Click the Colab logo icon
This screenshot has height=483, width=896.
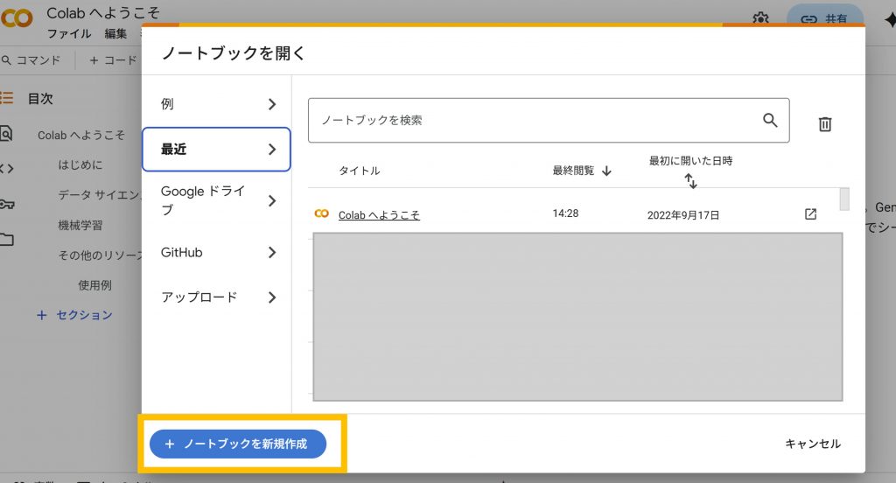[17, 18]
